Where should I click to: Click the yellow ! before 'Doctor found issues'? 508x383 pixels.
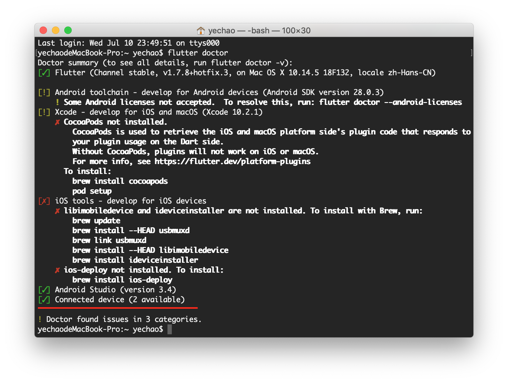click(x=40, y=319)
